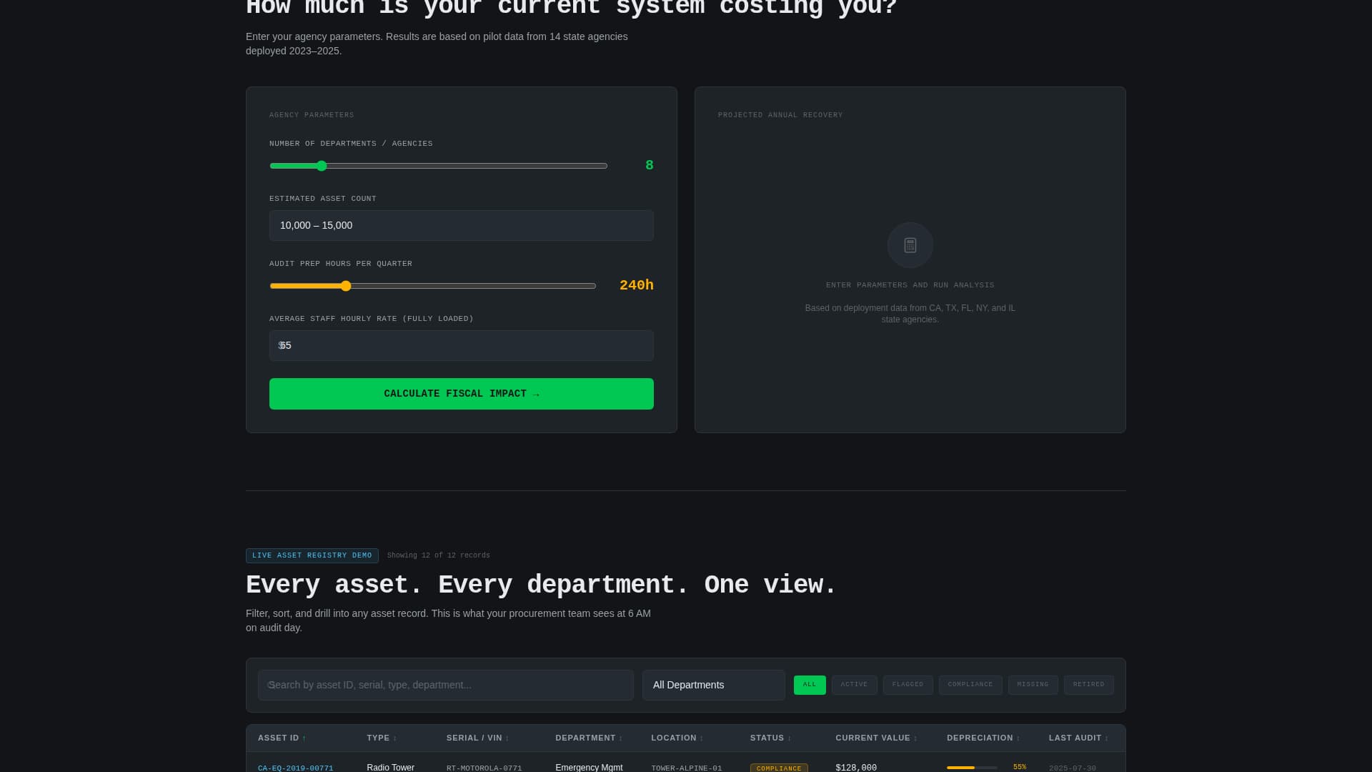1372x772 pixels.
Task: Open asset link CA-EQ-2019-00771
Action: pyautogui.click(x=296, y=768)
